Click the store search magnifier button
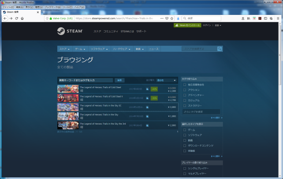The image size is (283, 179). tap(220, 49)
